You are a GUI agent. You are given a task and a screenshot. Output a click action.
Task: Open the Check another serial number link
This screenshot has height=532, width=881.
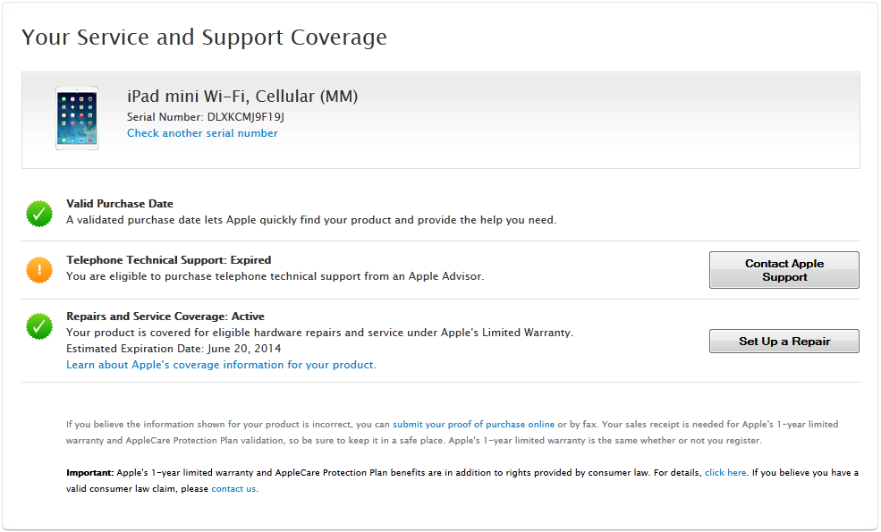point(202,133)
